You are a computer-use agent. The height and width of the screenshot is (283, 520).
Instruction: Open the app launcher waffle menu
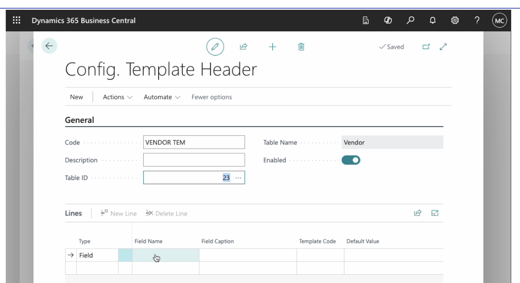[16, 21]
